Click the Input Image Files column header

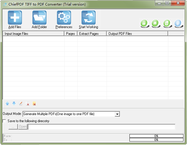coord(33,34)
